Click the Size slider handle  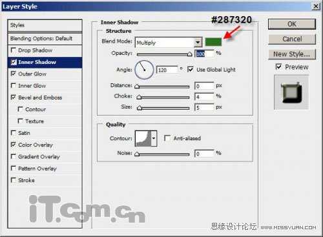[x=140, y=108]
